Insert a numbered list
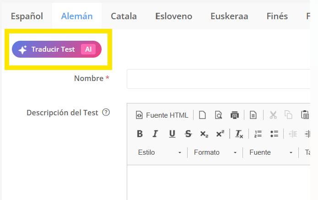This screenshot has width=318, height=200. tap(258, 134)
